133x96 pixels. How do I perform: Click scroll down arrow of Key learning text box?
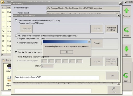point(119,83)
